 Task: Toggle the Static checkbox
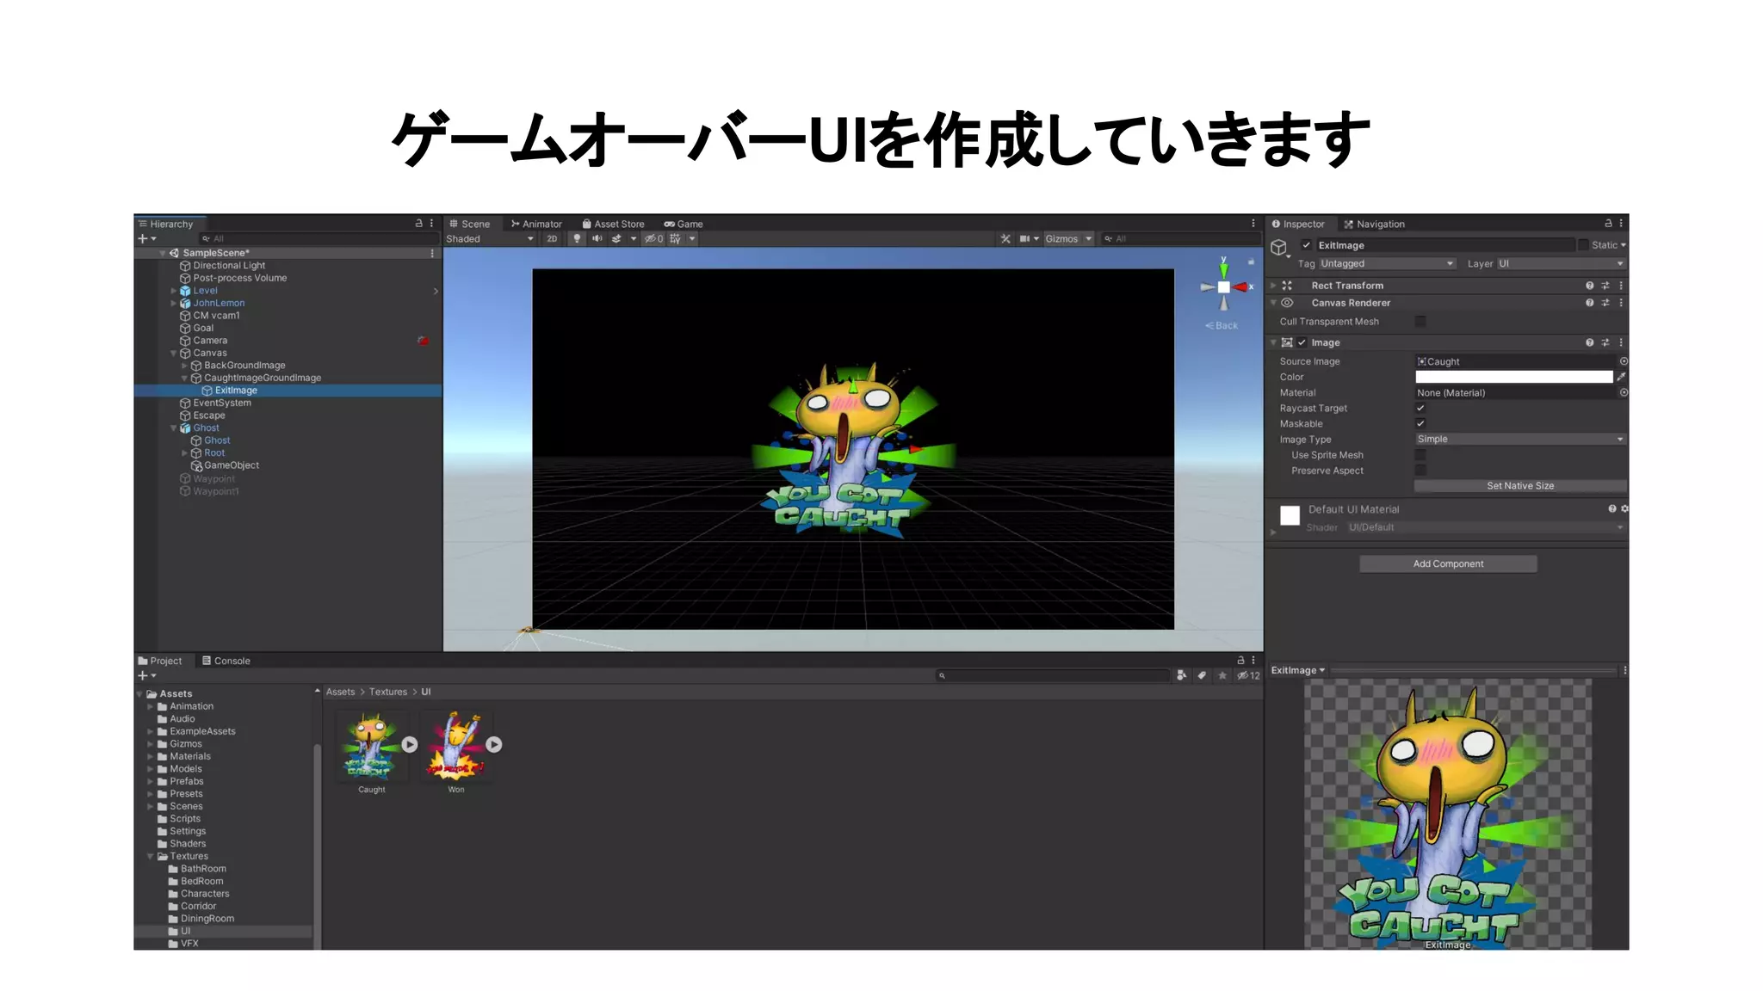(x=1583, y=245)
